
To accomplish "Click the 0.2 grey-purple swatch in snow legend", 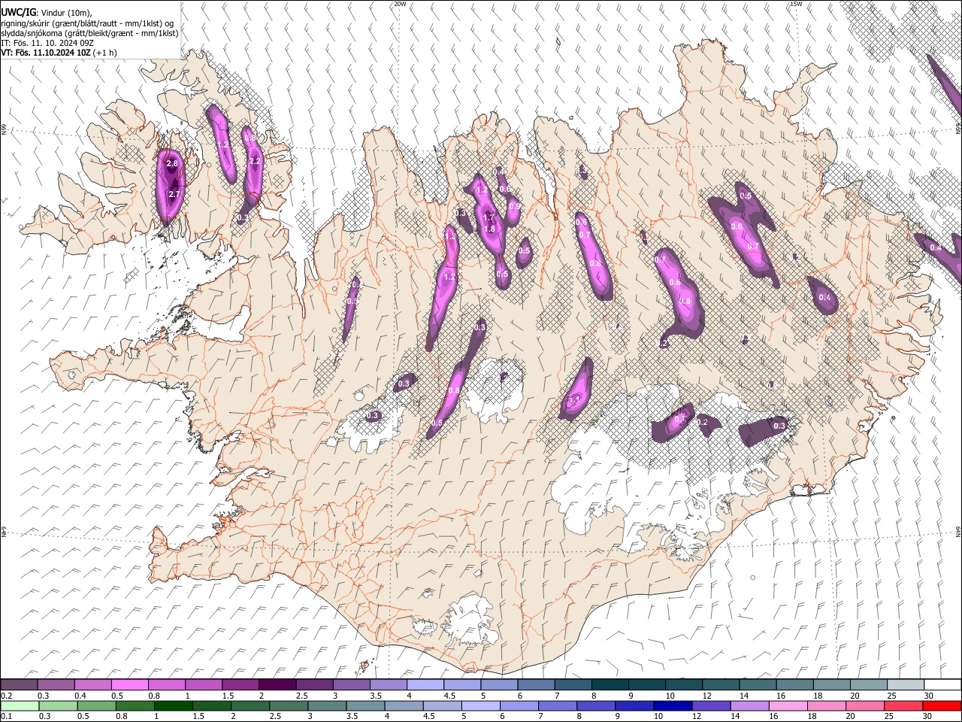I will [19, 685].
